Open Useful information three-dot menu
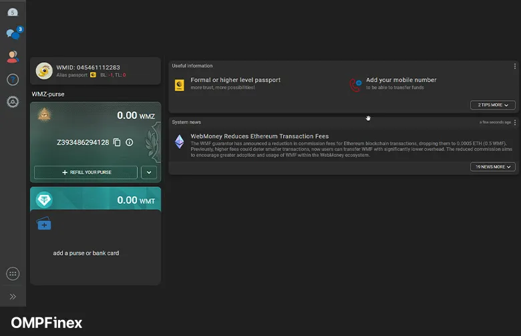Screen dimensions: 521x336 pyautogui.click(x=514, y=66)
